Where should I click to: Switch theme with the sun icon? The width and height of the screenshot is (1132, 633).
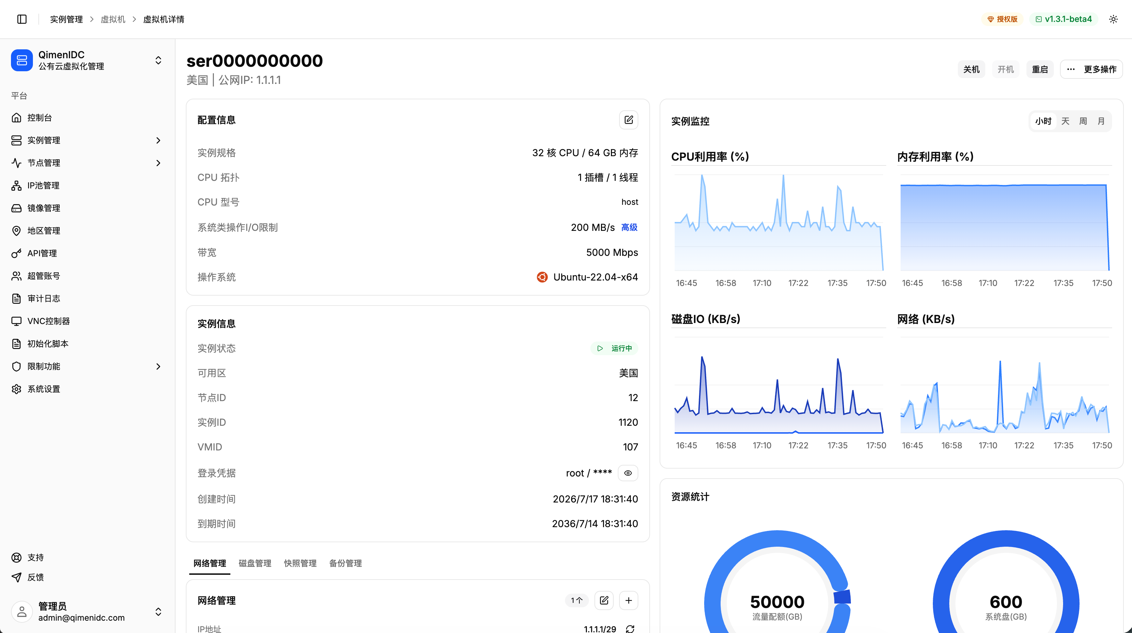[x=1113, y=19]
